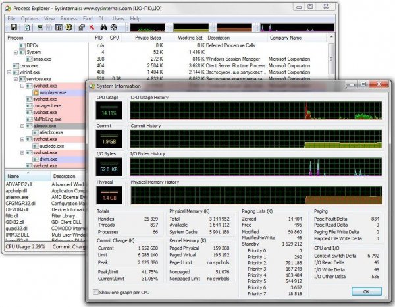Collapse the atiesrxx.exe tree node
395x307 pixels.
point(22,126)
